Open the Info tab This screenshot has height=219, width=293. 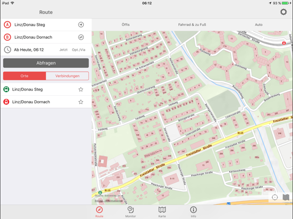point(193,212)
